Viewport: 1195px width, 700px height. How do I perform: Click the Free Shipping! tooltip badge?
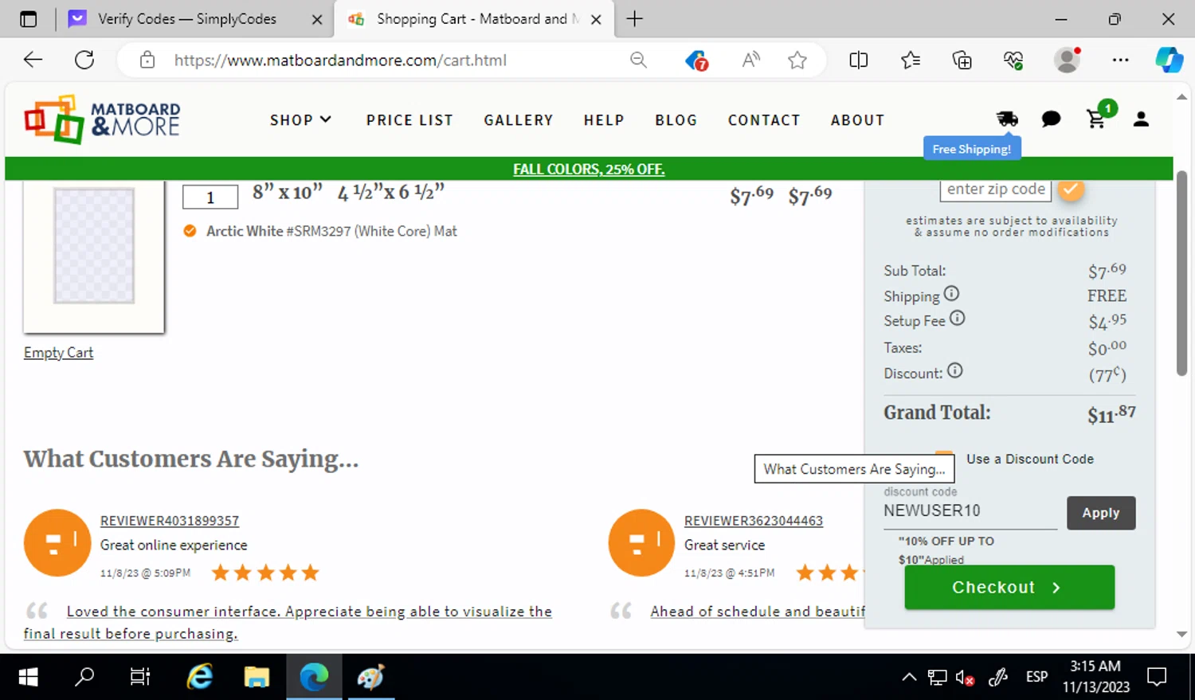(972, 149)
